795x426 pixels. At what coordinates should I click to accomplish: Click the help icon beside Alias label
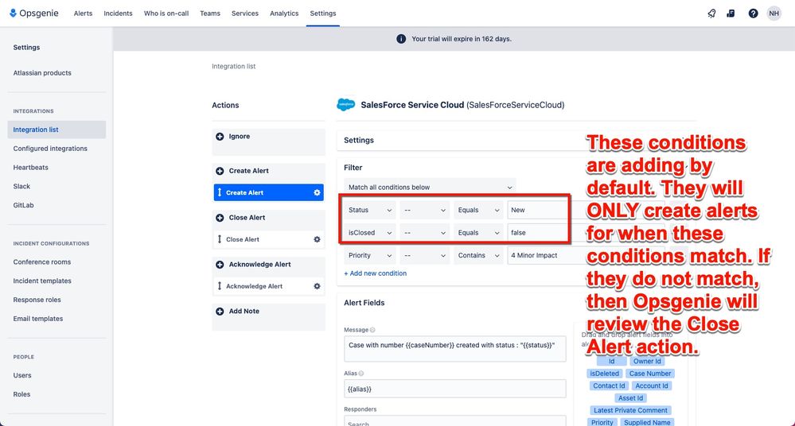click(361, 374)
